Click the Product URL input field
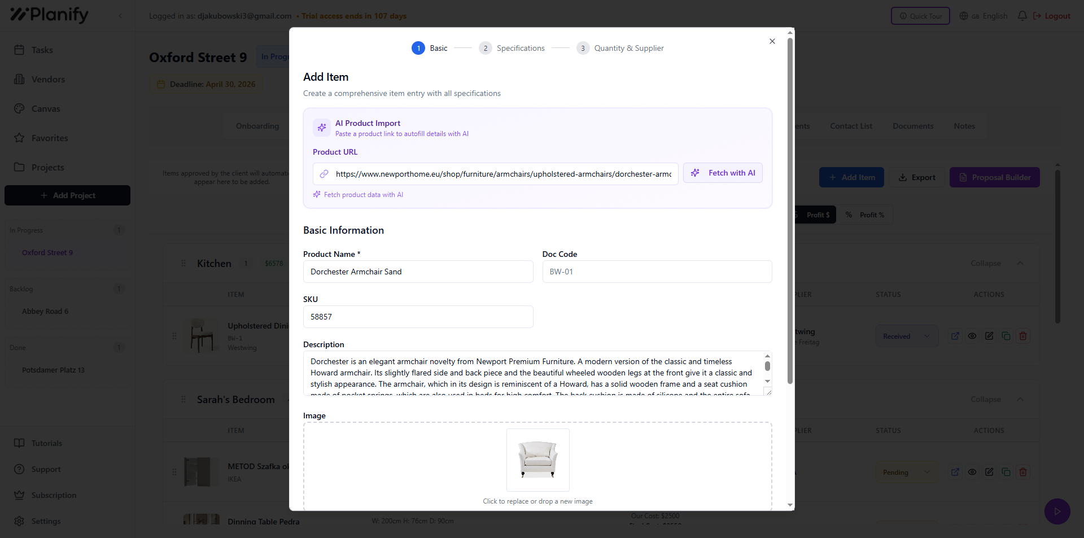Viewport: 1084px width, 538px height. coord(496,174)
